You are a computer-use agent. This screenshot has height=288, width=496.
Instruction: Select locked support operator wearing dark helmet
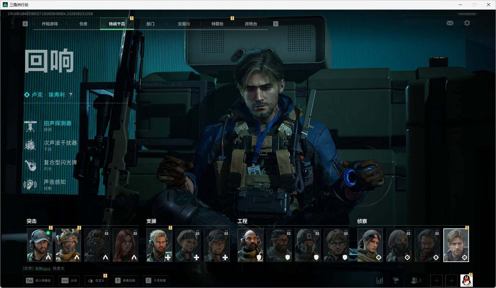click(x=217, y=245)
